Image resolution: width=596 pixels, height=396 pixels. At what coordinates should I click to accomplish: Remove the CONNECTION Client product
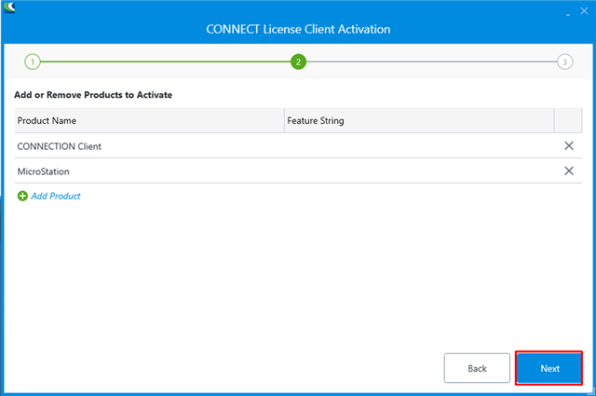(x=568, y=146)
